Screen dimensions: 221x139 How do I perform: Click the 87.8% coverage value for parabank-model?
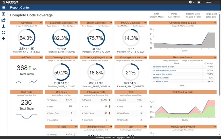(210, 67)
